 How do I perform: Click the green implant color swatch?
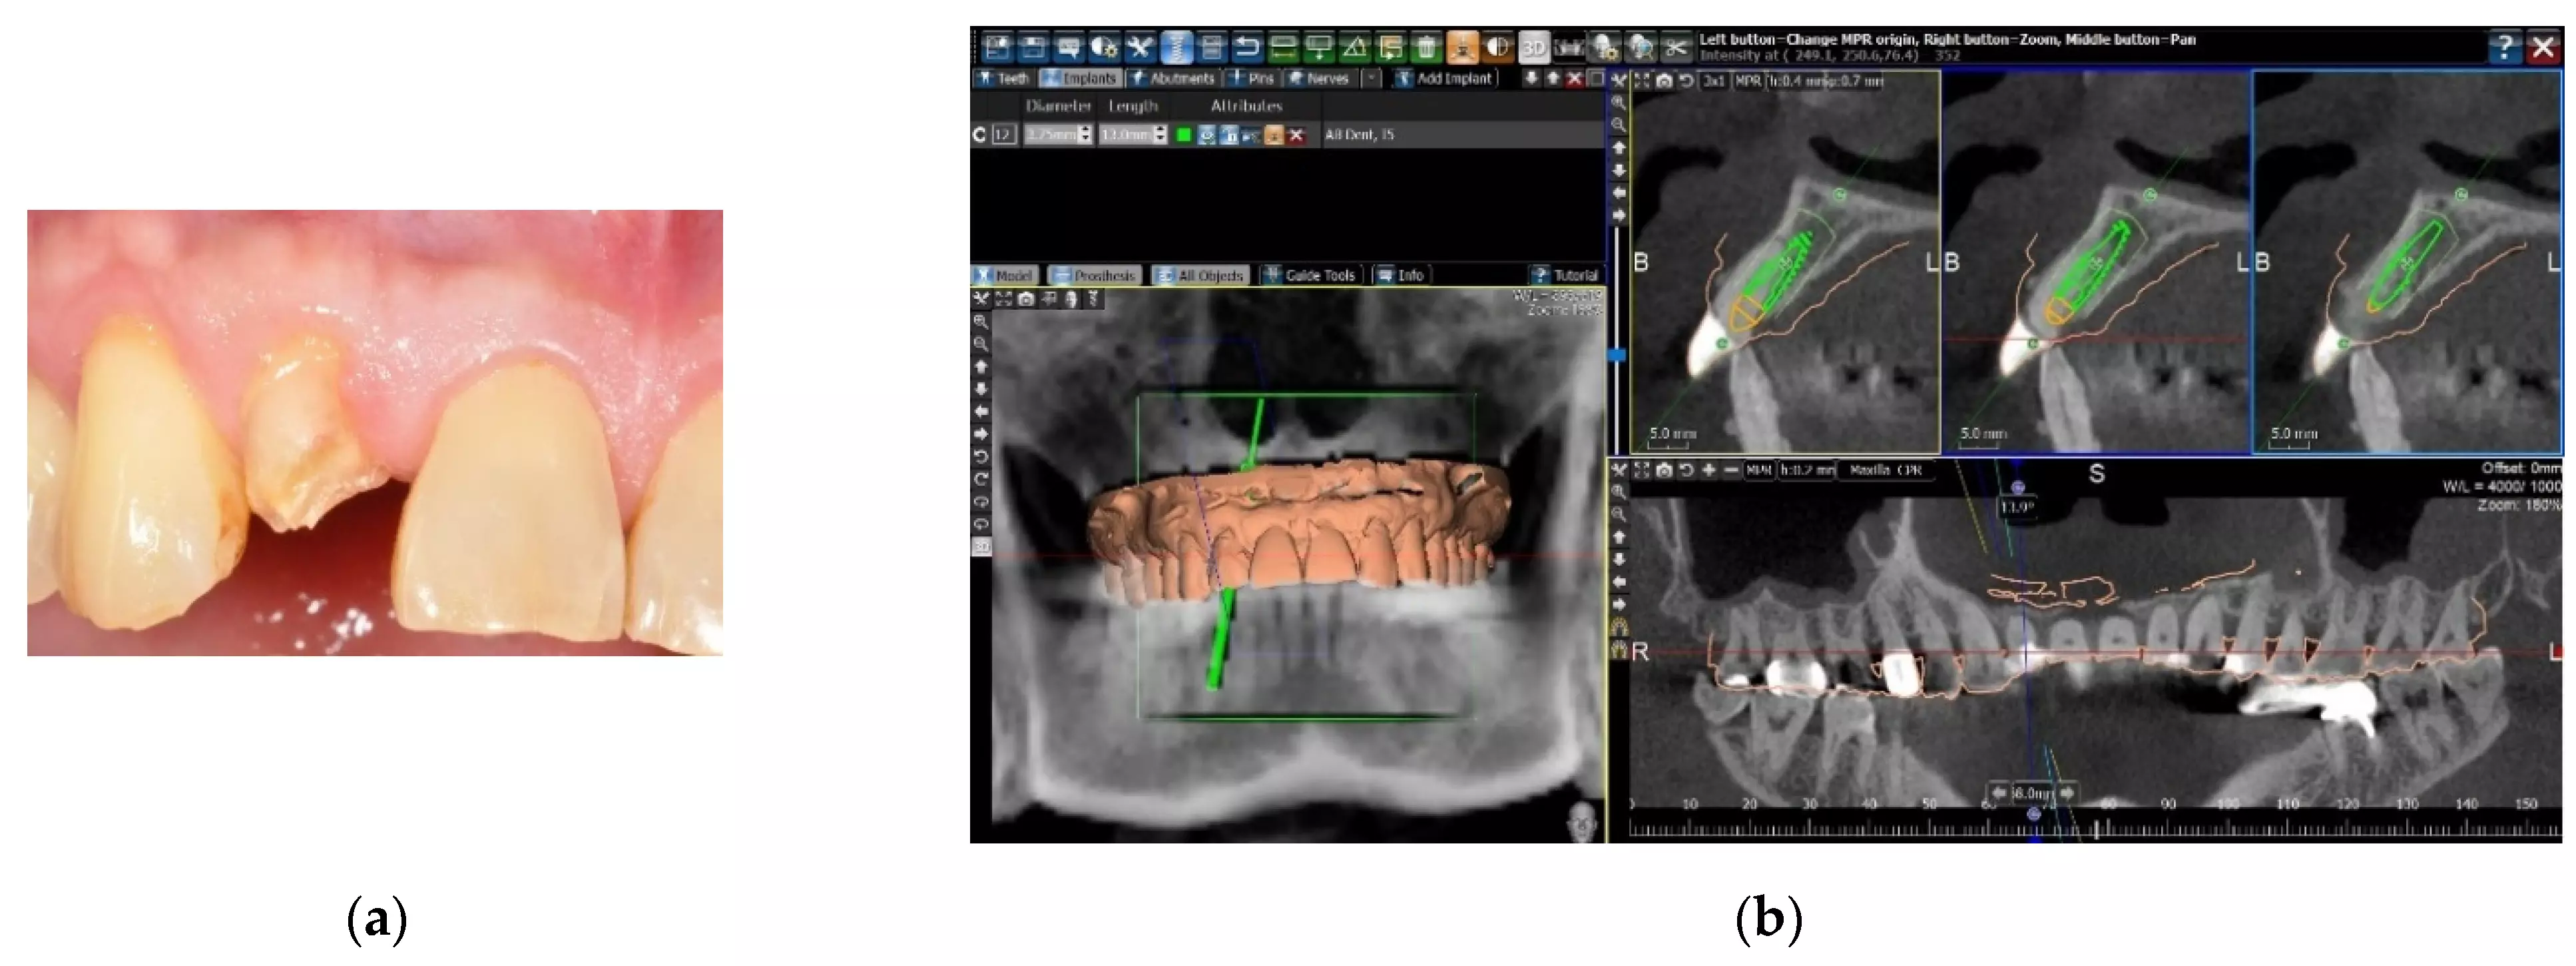tap(1184, 134)
